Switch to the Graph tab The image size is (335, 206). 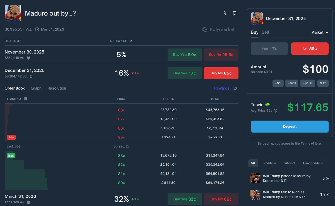36,88
